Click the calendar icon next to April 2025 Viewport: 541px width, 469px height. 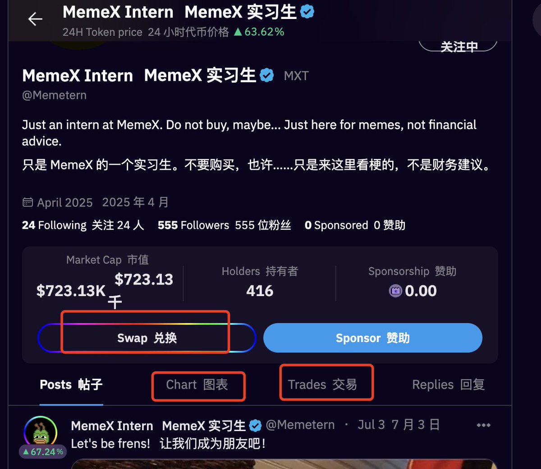[28, 202]
